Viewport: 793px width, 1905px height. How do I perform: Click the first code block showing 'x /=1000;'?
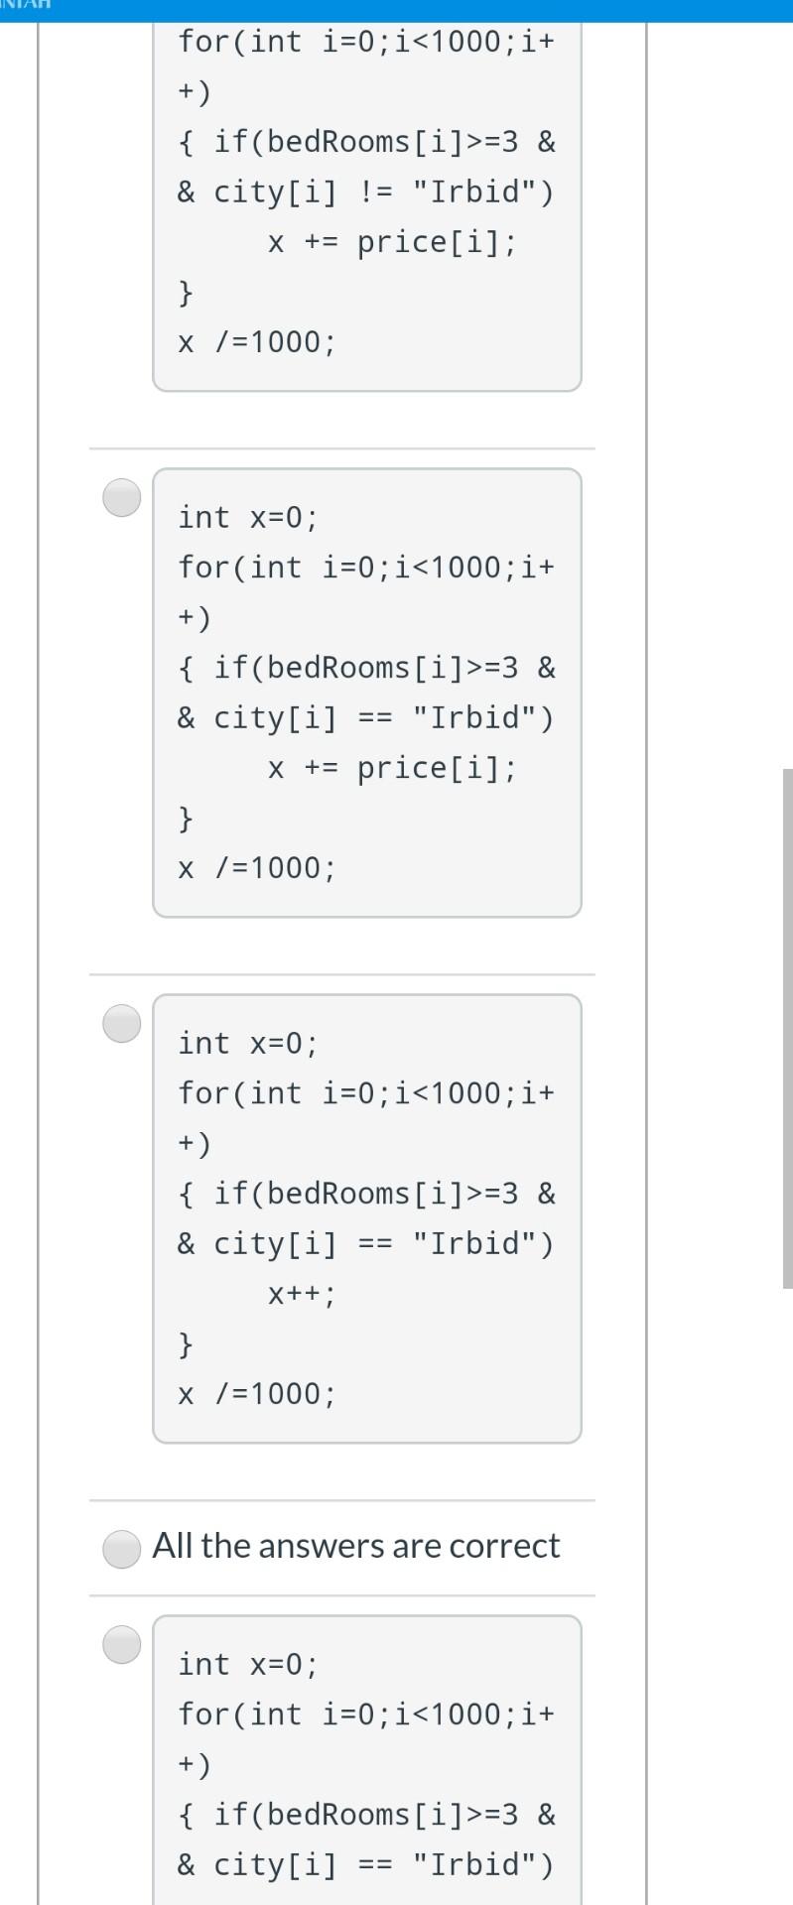(367, 198)
